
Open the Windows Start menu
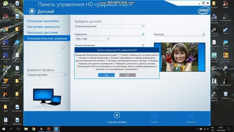coord(4,129)
